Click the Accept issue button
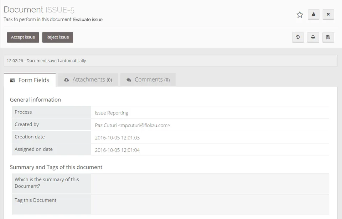Screen dimensions: 342x219 (23, 37)
